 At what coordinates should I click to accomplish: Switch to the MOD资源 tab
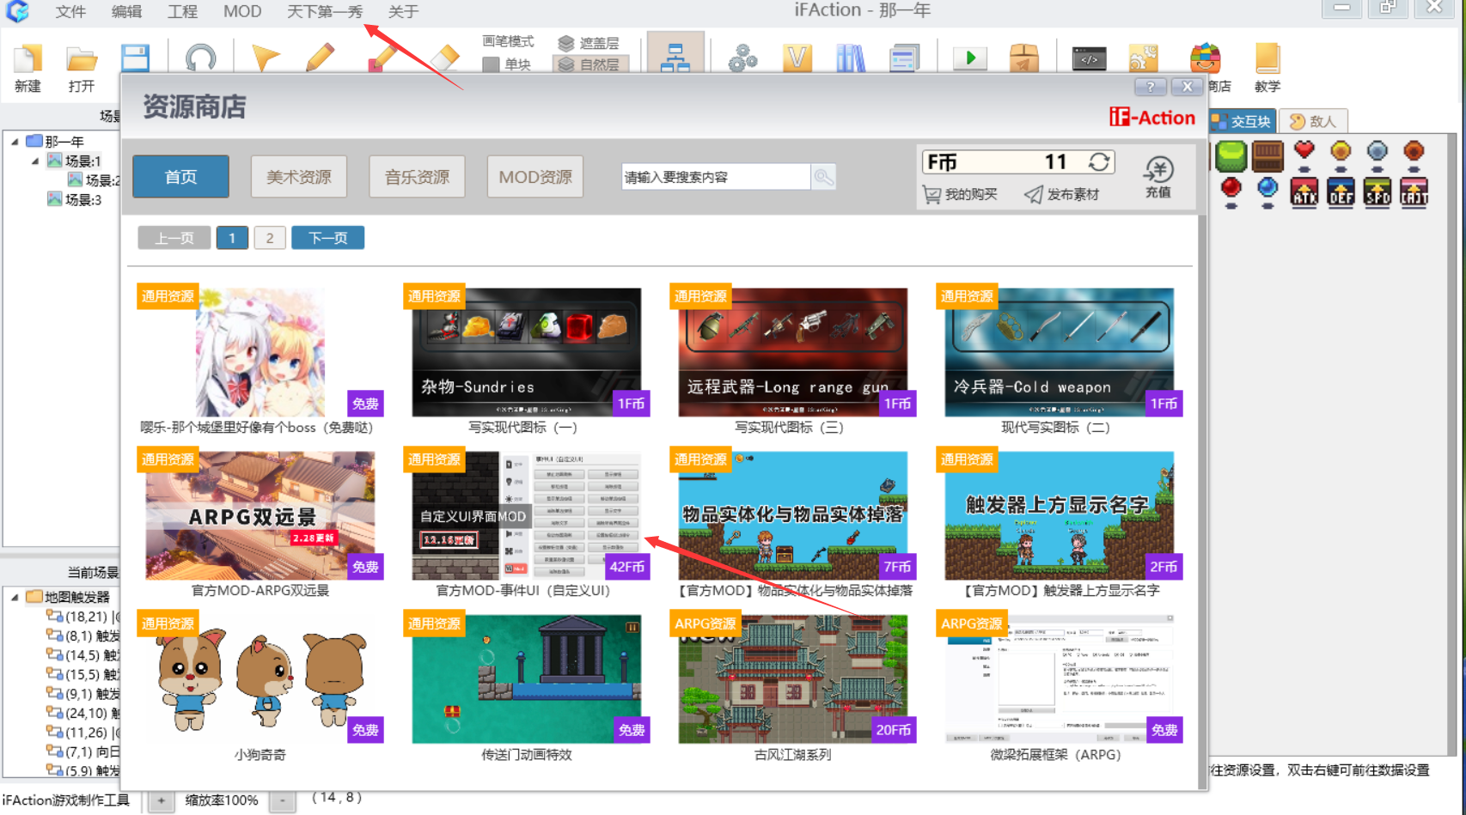coord(535,177)
